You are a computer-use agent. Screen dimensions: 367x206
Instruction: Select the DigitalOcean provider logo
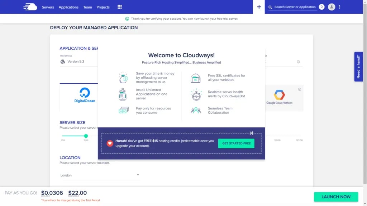(85, 95)
